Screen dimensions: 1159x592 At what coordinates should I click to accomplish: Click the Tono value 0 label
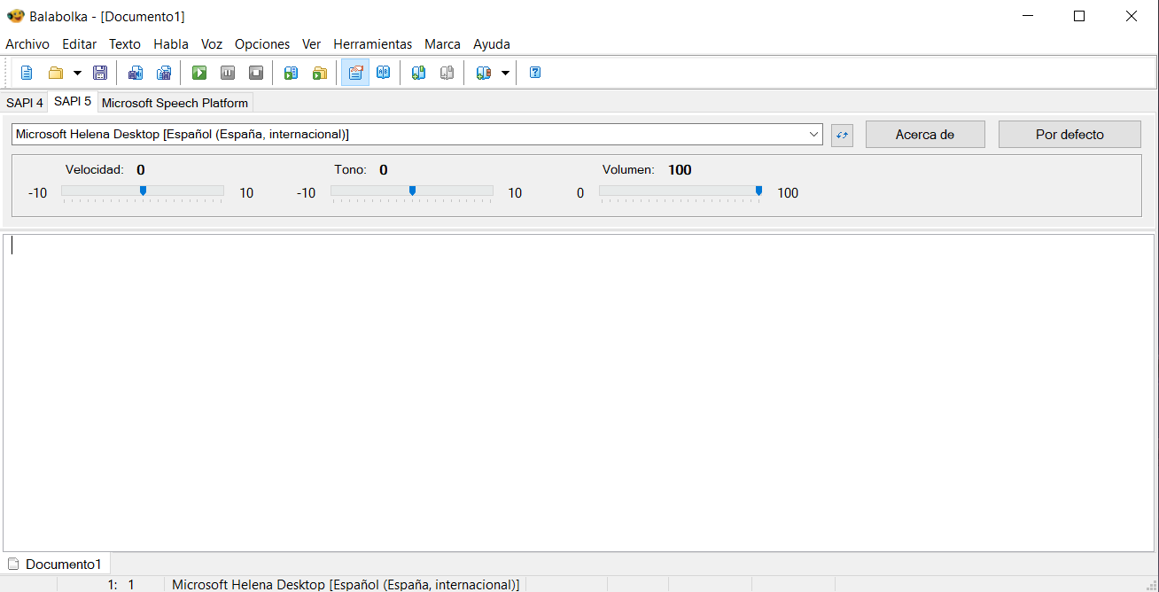tap(384, 170)
